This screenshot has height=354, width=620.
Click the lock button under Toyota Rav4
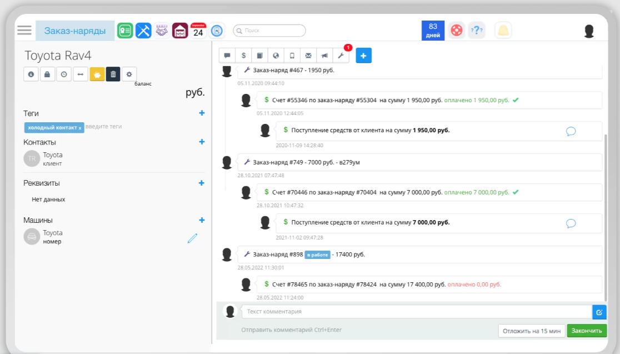click(47, 74)
